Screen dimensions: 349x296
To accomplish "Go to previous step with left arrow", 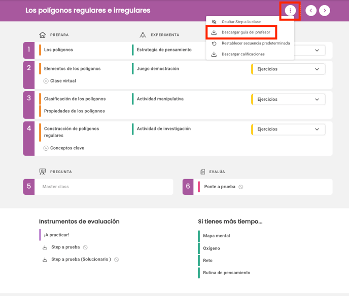I will [x=311, y=11].
